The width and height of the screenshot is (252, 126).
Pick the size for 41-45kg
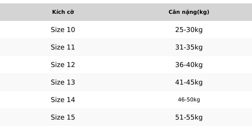pyautogui.click(x=63, y=82)
